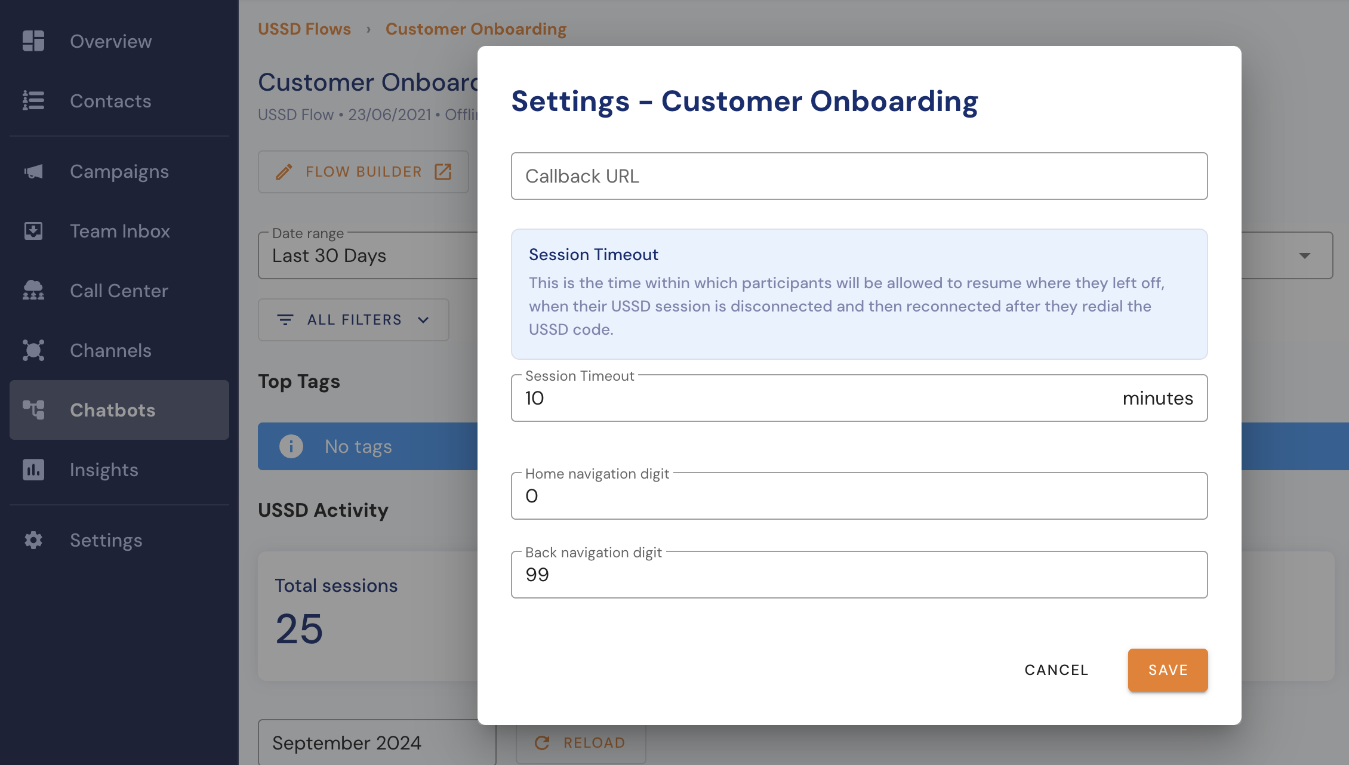Click the Call Center icon
Viewport: 1349px width, 765px height.
33,290
